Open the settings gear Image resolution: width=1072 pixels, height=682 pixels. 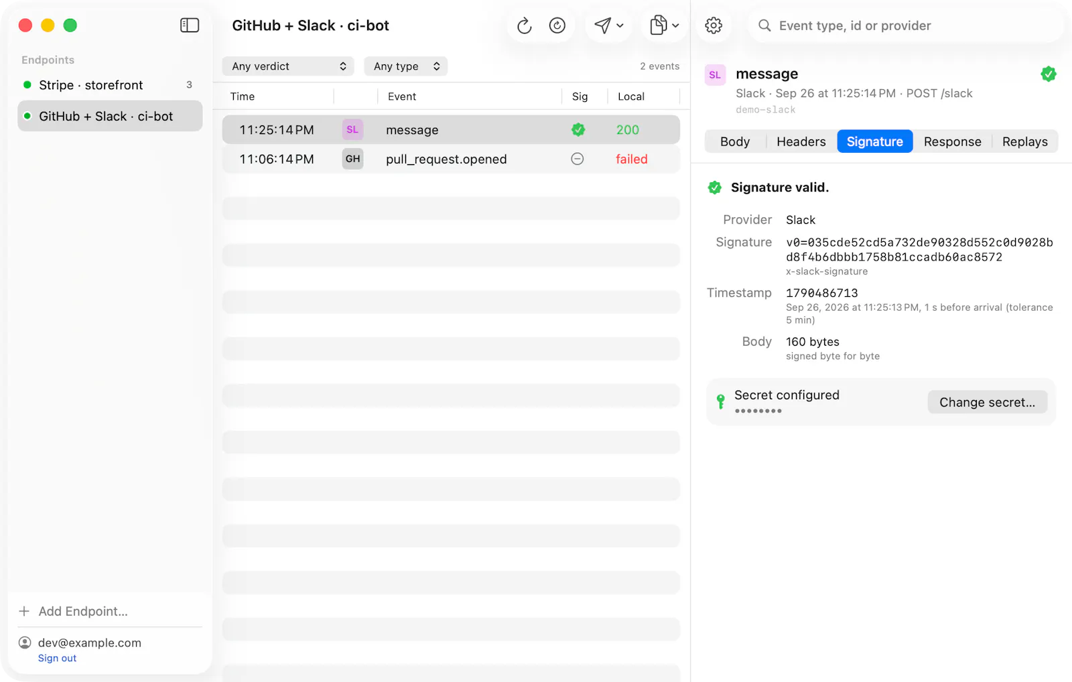714,25
